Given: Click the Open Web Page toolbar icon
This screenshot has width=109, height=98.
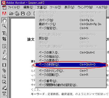Looking at the screenshot, I should click(17, 13).
